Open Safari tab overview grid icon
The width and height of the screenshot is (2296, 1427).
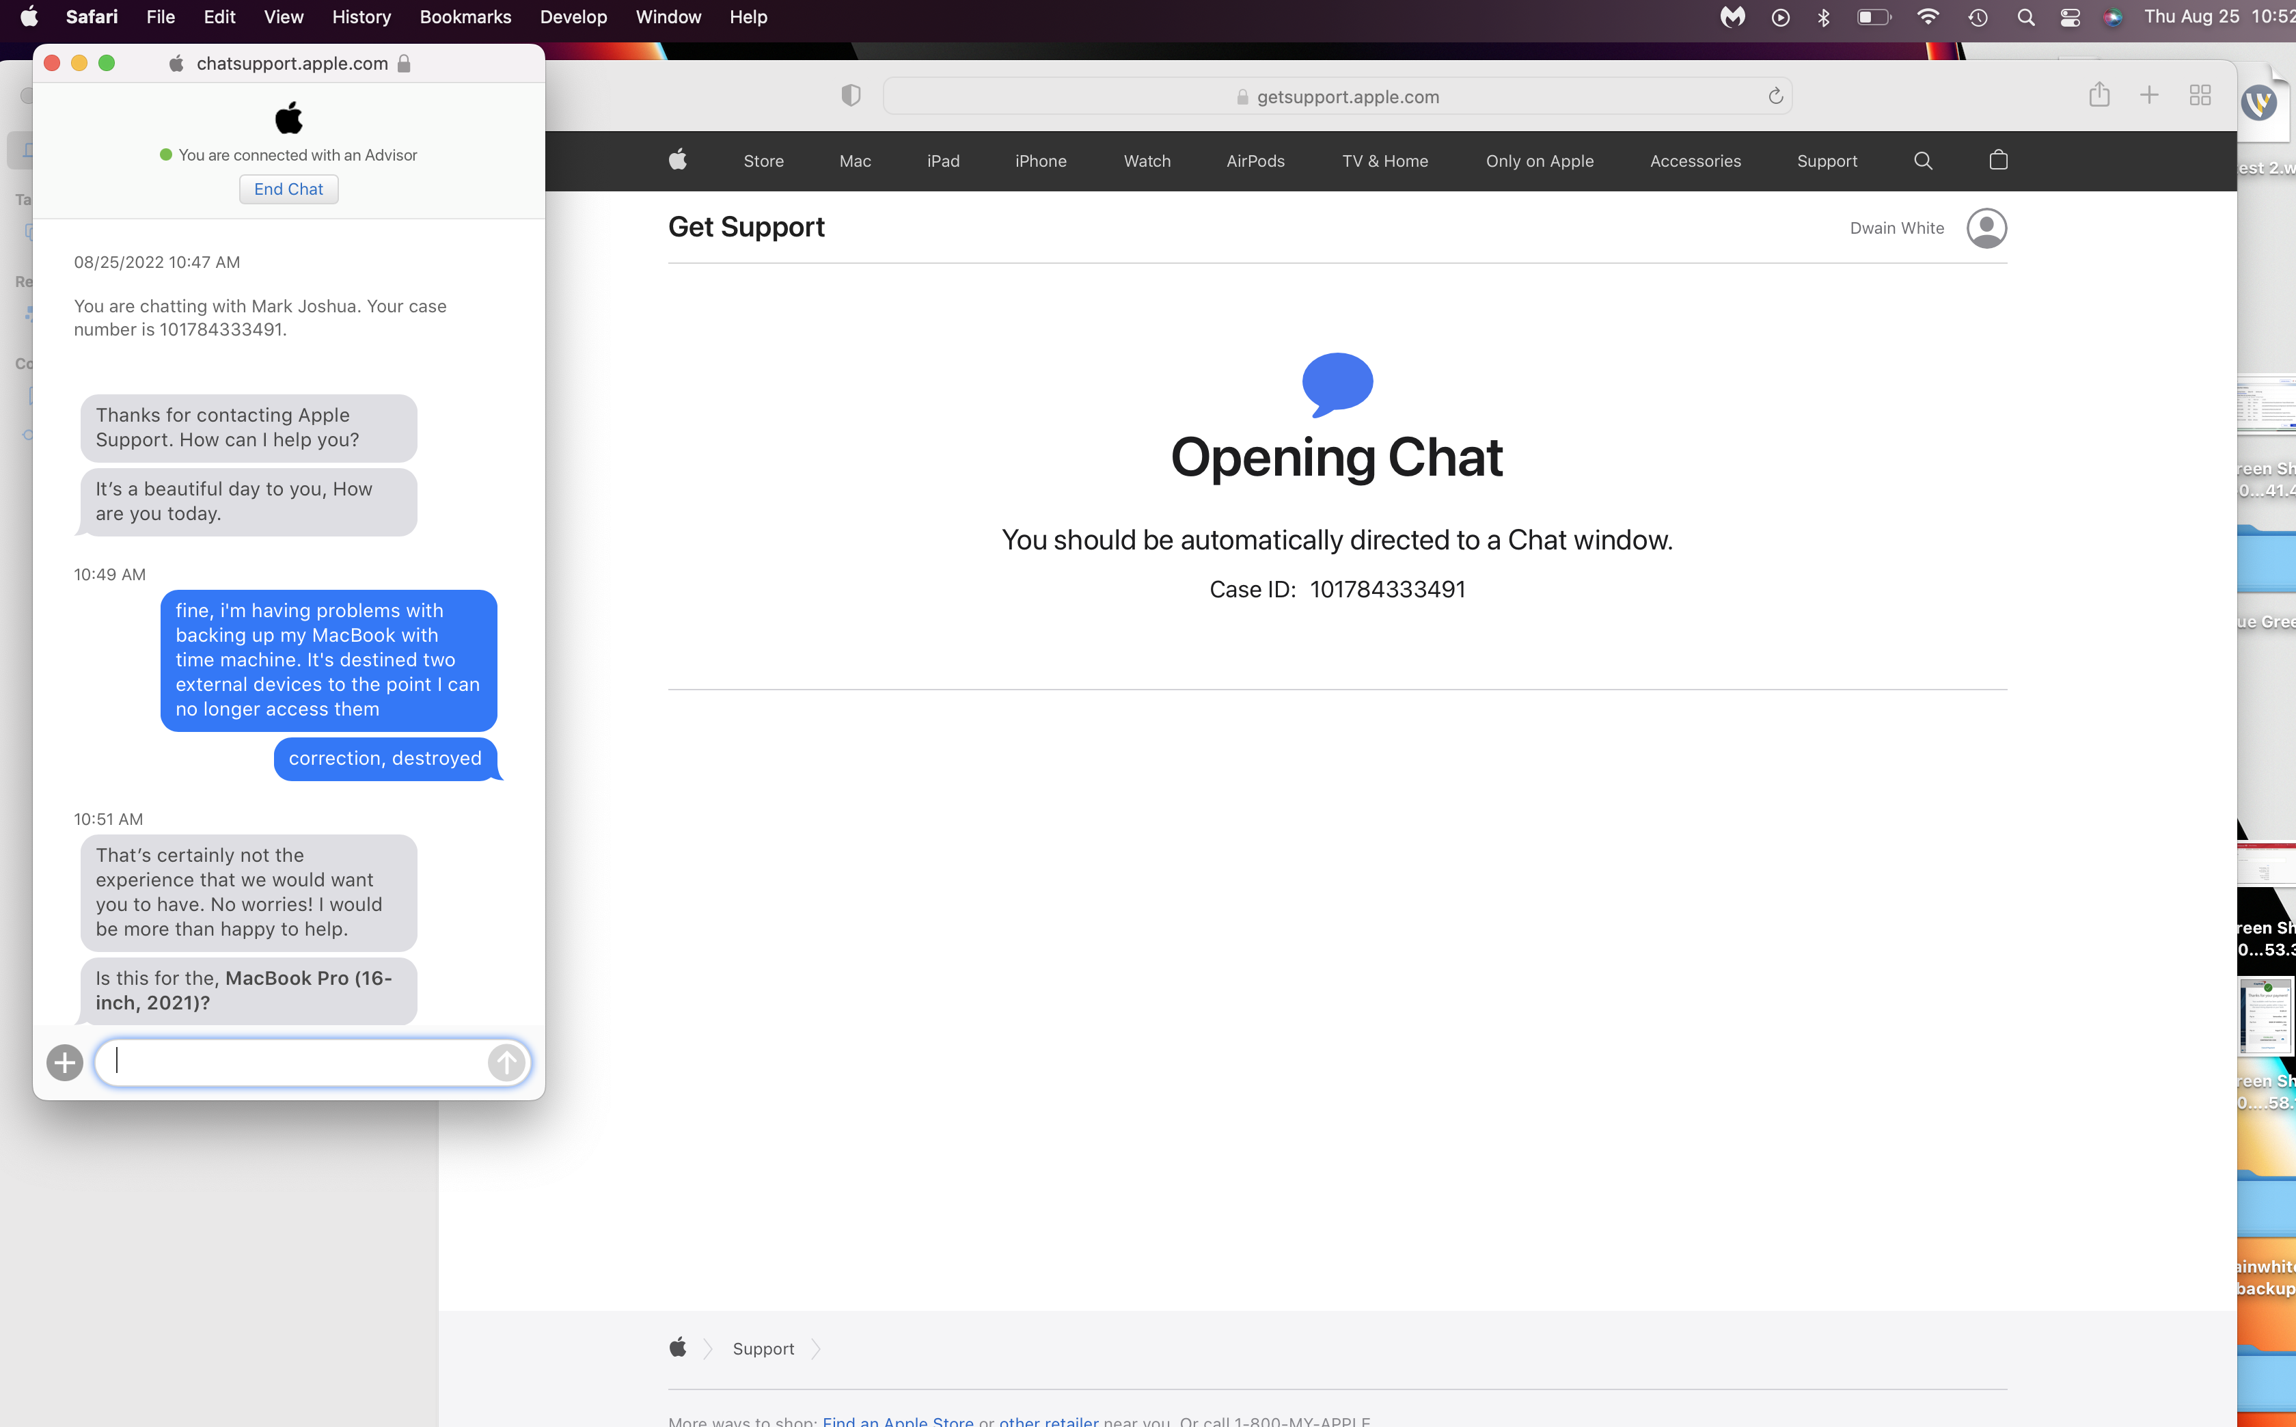[x=2200, y=95]
